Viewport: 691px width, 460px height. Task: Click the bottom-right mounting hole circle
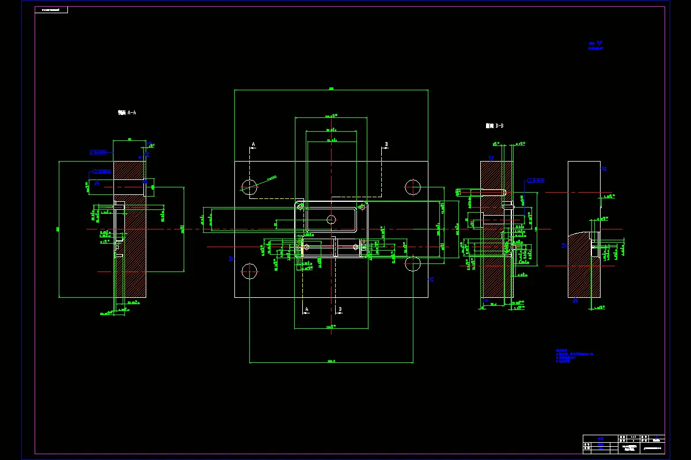[x=413, y=263]
